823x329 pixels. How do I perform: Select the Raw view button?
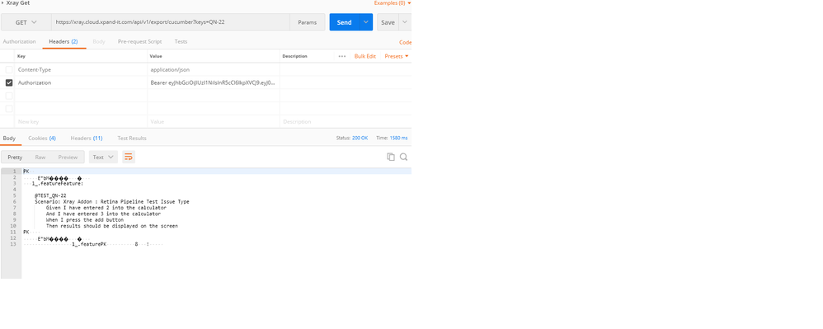pos(40,157)
